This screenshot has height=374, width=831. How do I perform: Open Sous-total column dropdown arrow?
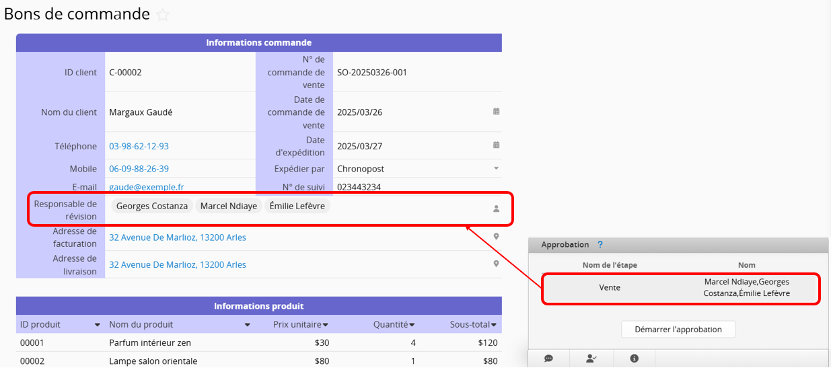point(495,325)
